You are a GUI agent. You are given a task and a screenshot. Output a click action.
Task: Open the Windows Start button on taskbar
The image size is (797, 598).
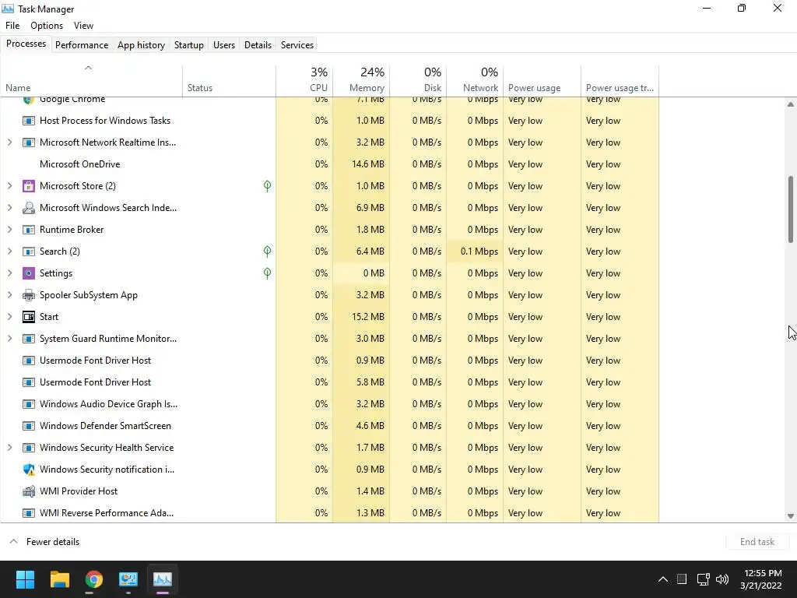(x=25, y=579)
